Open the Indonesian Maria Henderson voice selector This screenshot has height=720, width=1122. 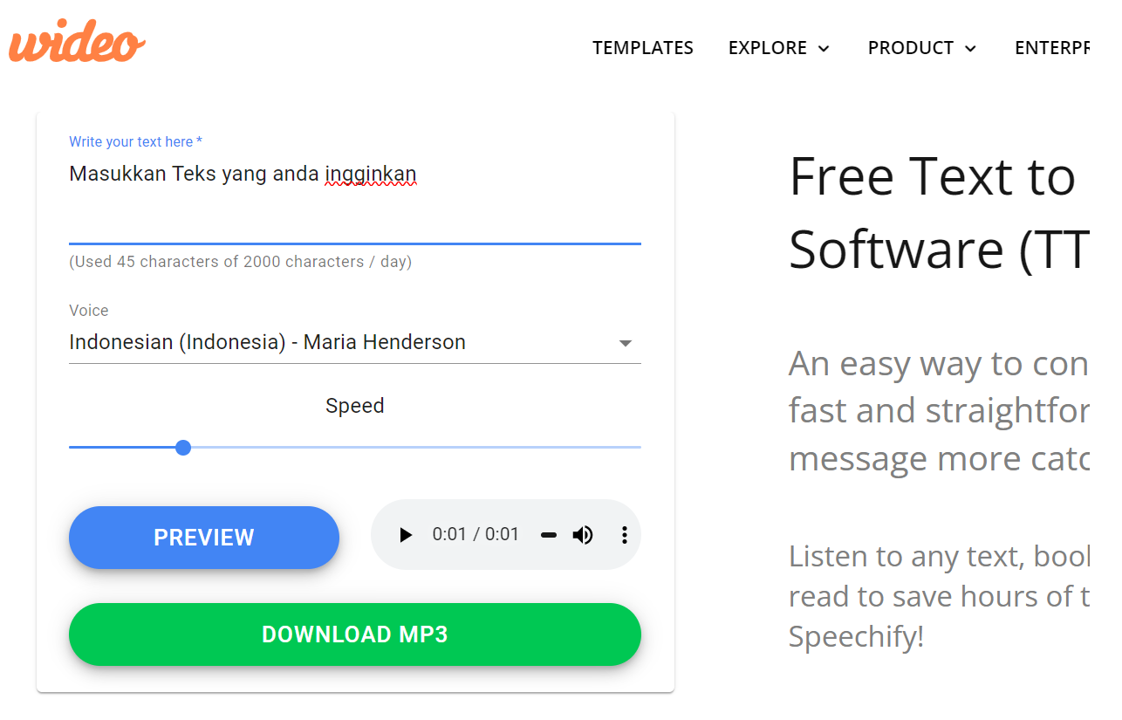click(x=267, y=342)
